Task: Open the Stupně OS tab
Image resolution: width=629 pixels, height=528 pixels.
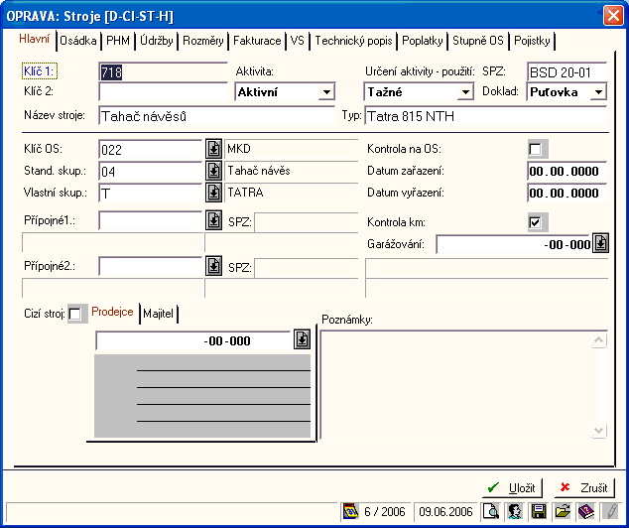Action: coord(478,41)
